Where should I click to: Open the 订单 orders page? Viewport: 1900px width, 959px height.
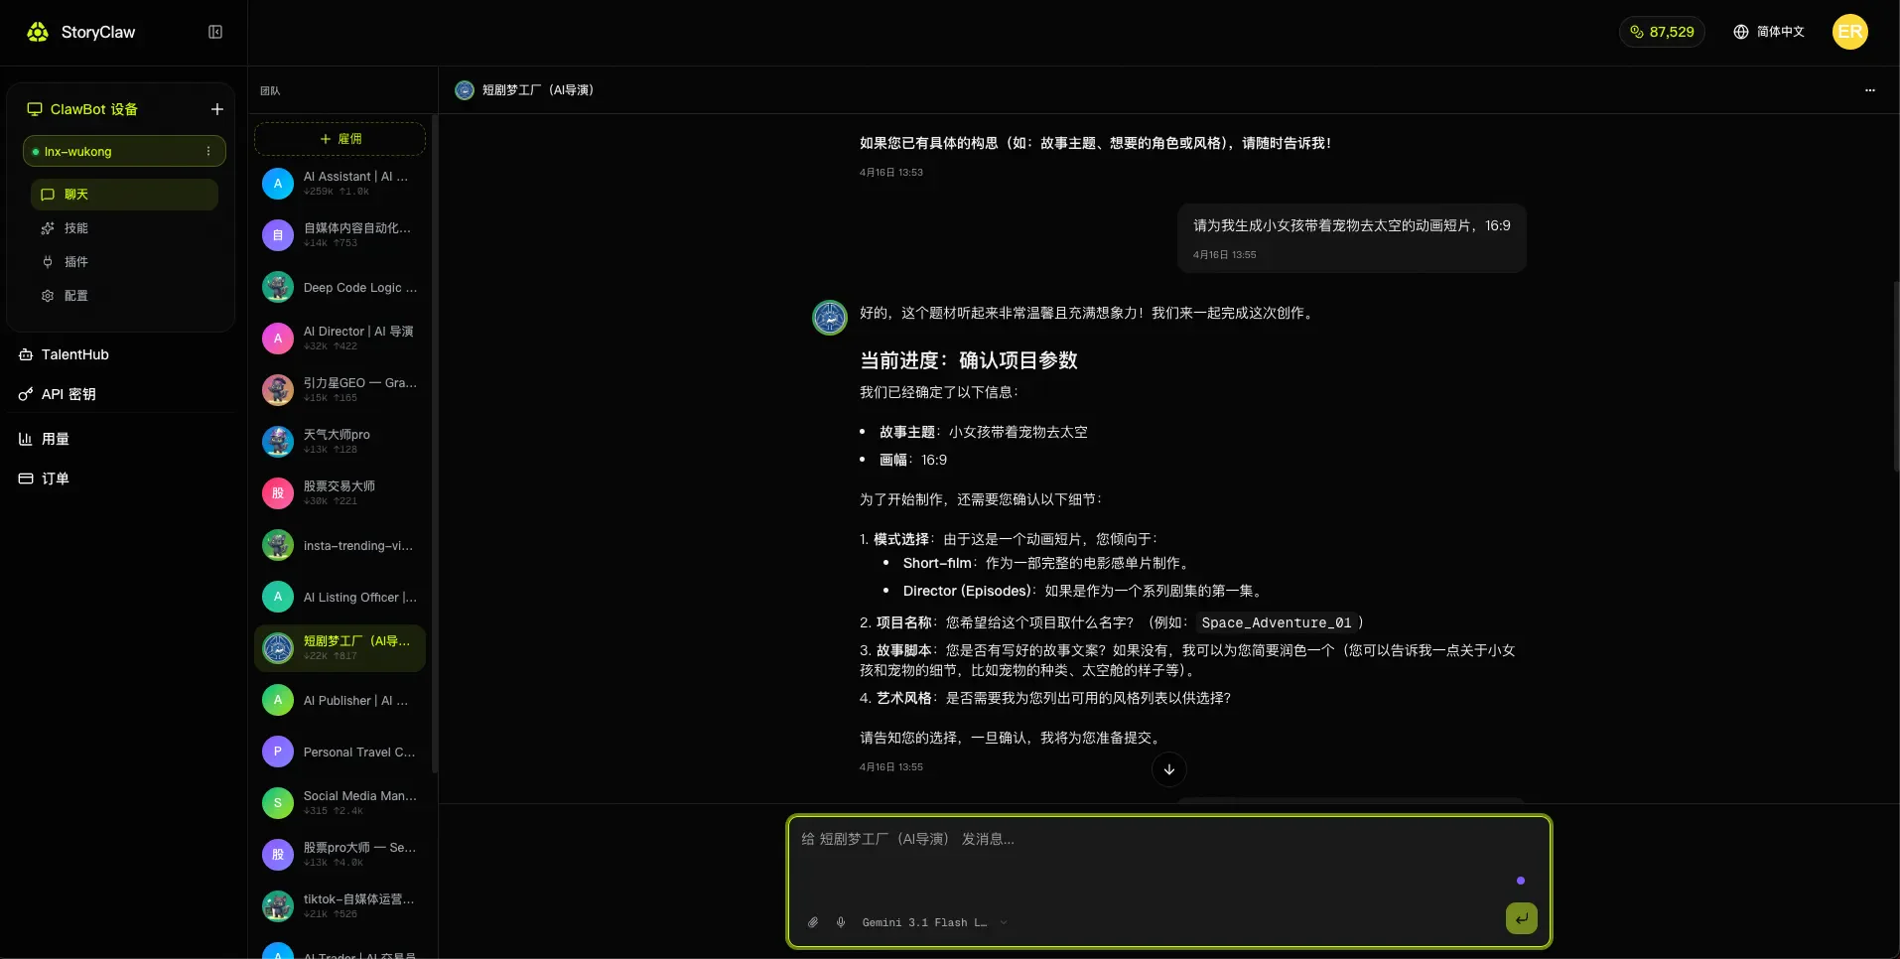pos(44,479)
